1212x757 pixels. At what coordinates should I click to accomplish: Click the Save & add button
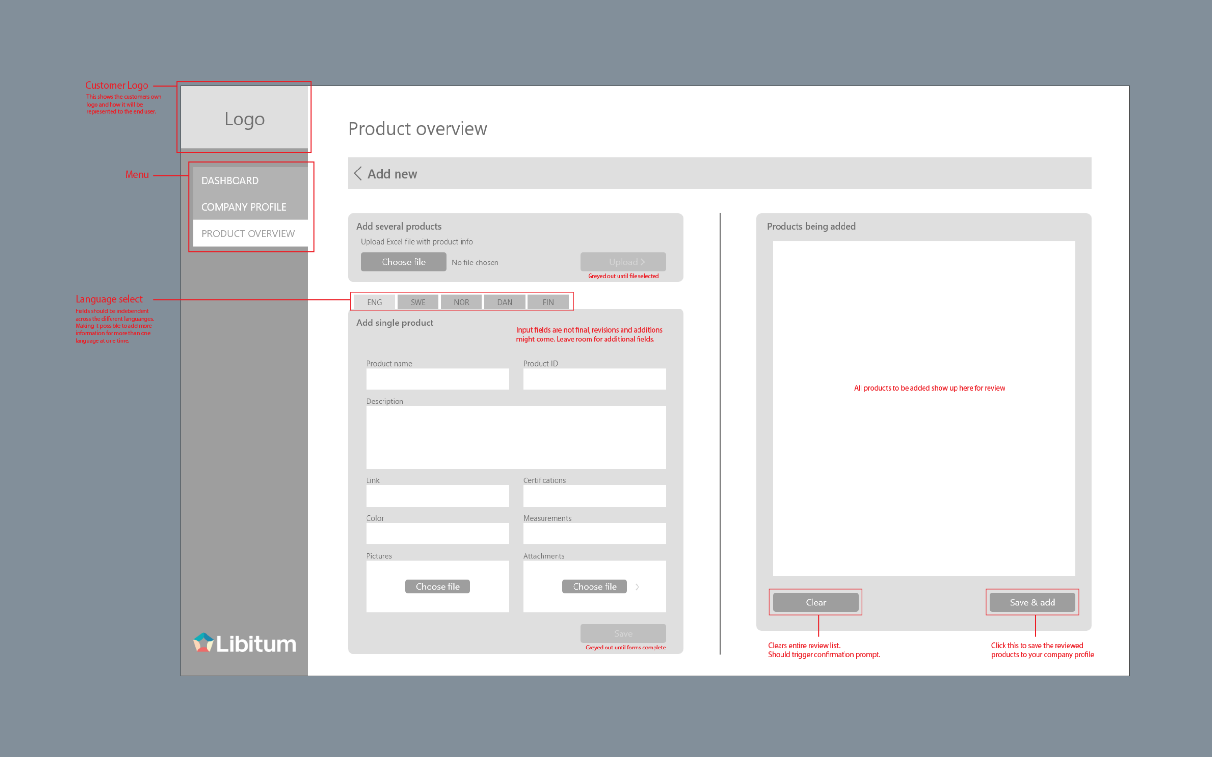(1032, 603)
